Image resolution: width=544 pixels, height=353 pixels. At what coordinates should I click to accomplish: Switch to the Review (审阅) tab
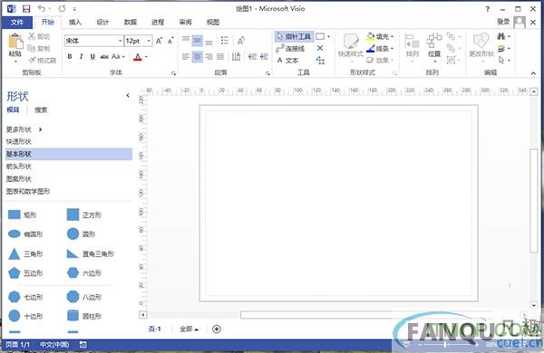(x=186, y=22)
